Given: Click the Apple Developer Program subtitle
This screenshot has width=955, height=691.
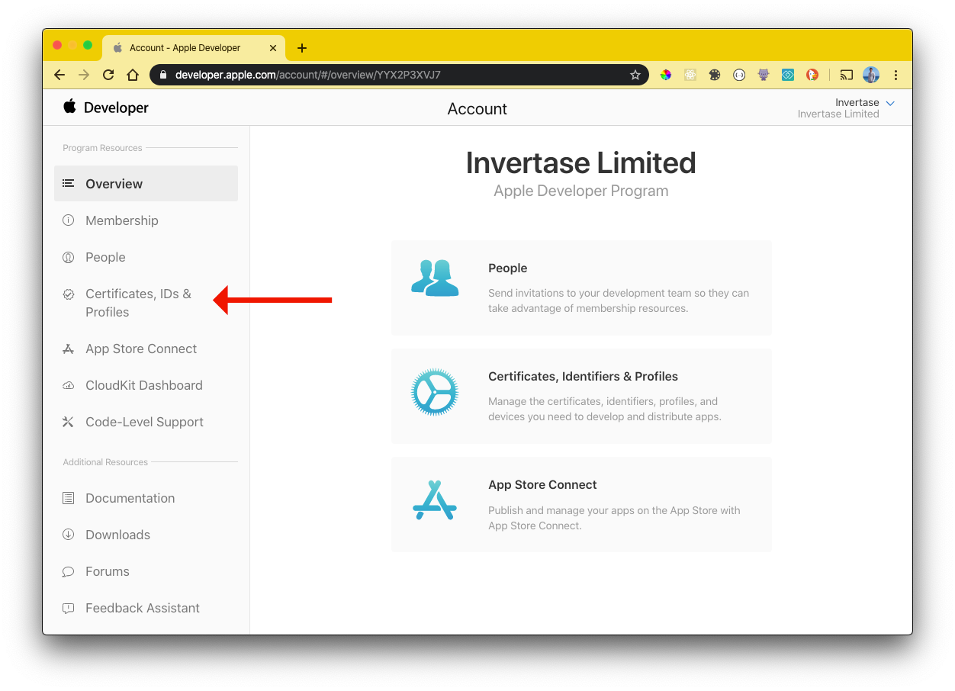Looking at the screenshot, I should [x=581, y=191].
